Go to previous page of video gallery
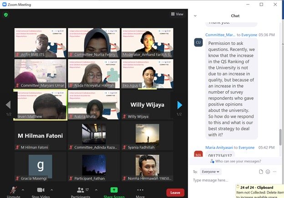Screen dimensions: 284x198 click(8, 105)
